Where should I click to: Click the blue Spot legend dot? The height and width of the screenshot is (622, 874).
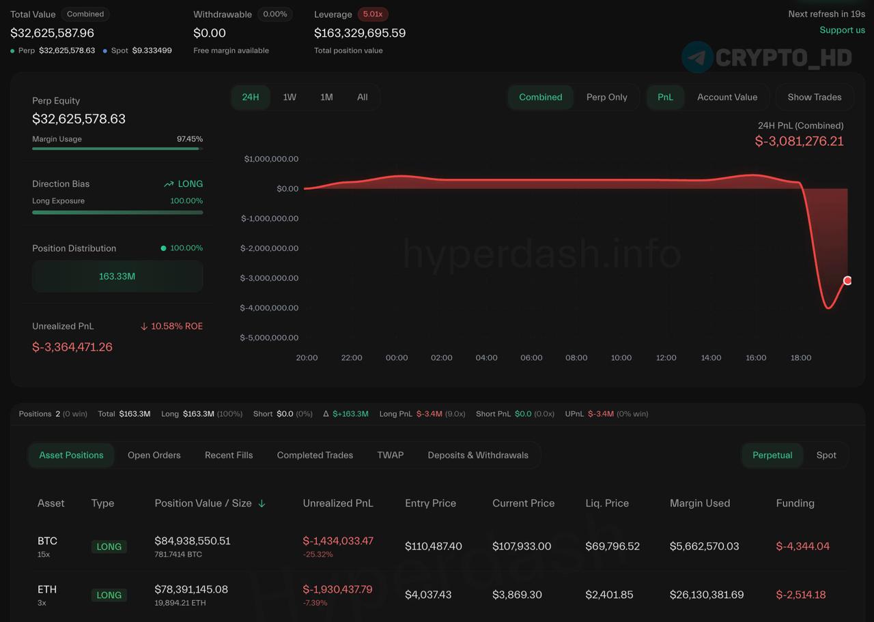[x=104, y=51]
